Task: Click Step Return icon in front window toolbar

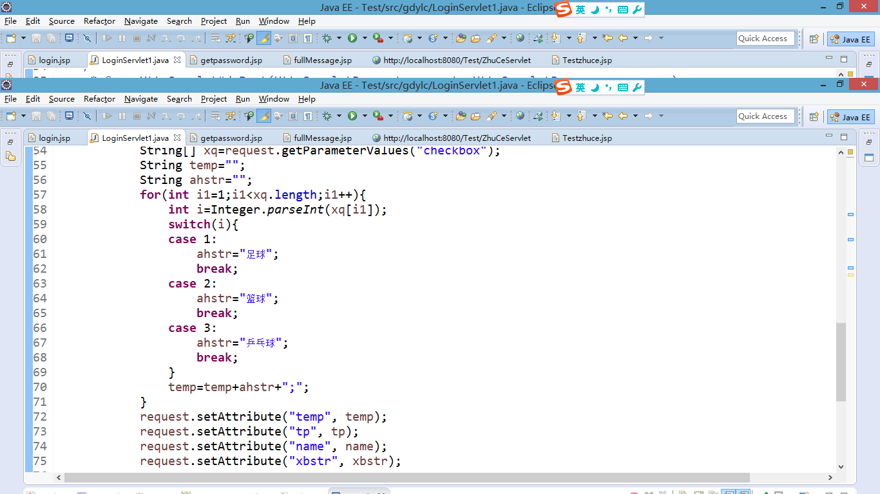Action: [x=196, y=116]
